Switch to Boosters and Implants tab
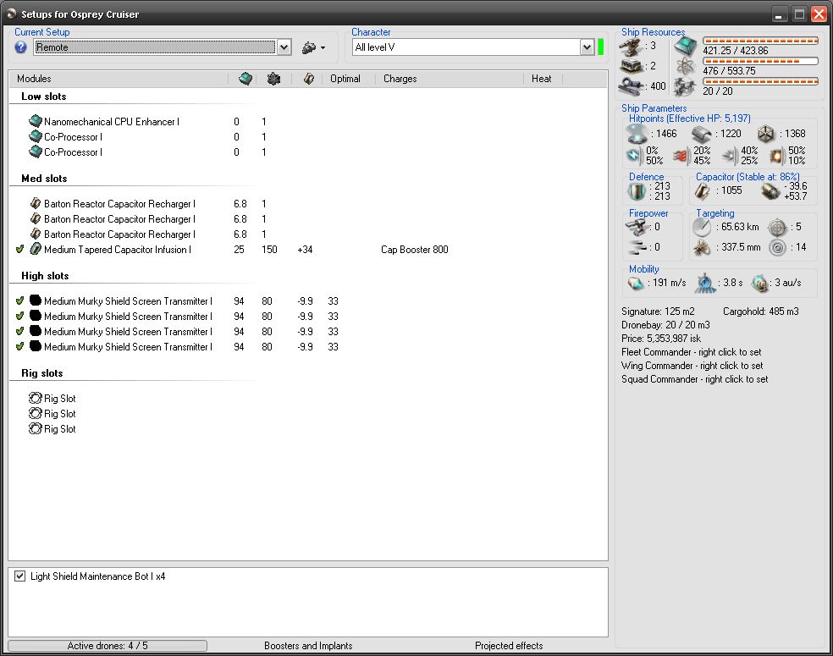The image size is (833, 656). pos(308,645)
